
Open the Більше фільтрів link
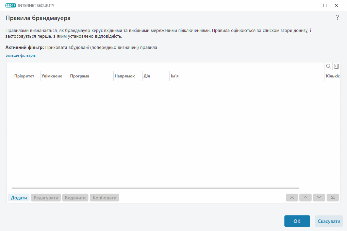pos(20,55)
